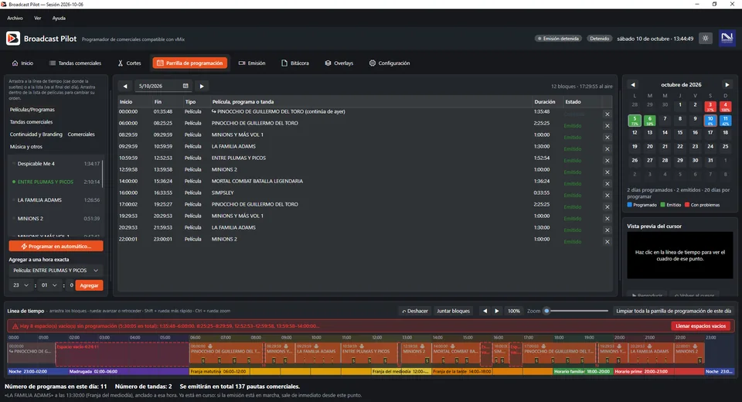Show previous month in the October calendar
This screenshot has height=402, width=742.
point(633,85)
